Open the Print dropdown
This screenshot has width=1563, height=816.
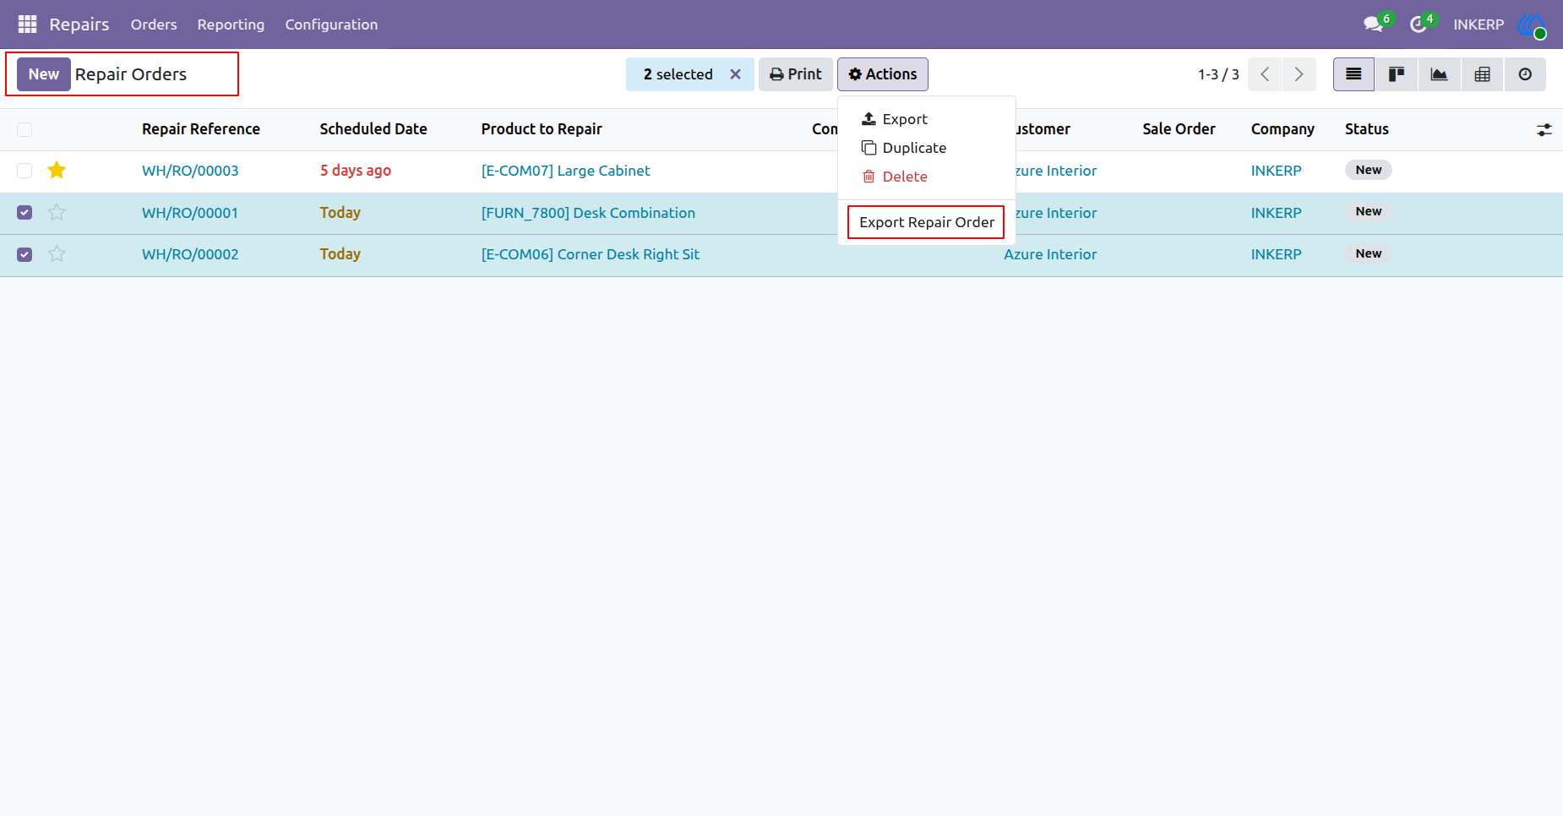[796, 74]
